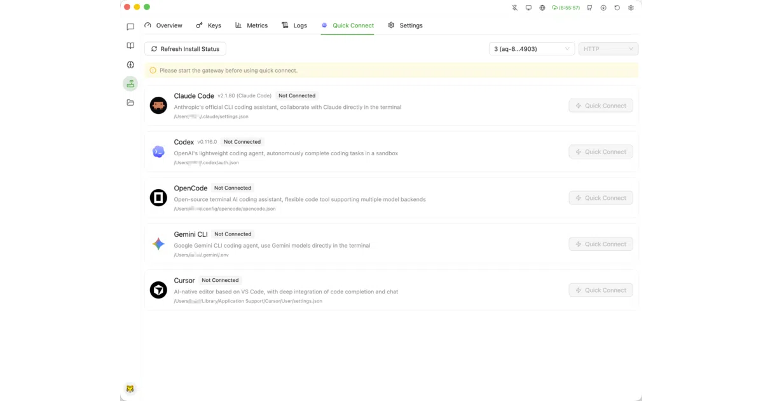Click Not Connected badge beside Gemini CLI
The image size is (763, 401).
click(x=233, y=234)
